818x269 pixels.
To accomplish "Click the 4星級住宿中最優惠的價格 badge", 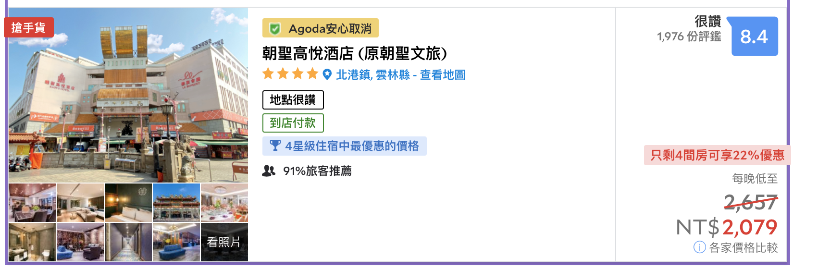I will [345, 146].
